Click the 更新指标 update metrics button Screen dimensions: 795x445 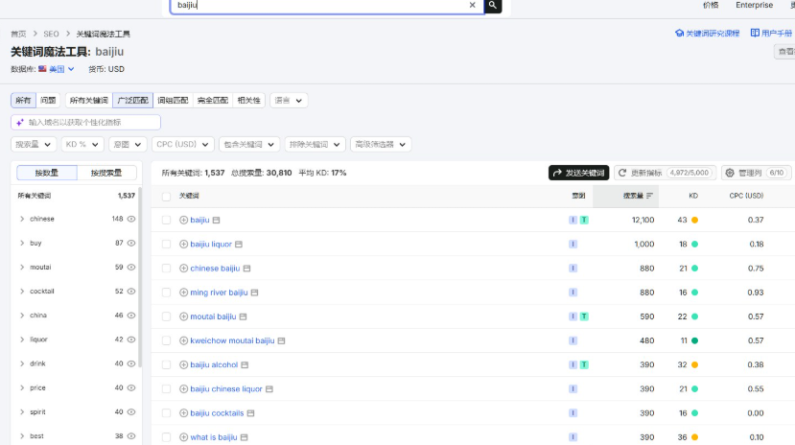666,173
